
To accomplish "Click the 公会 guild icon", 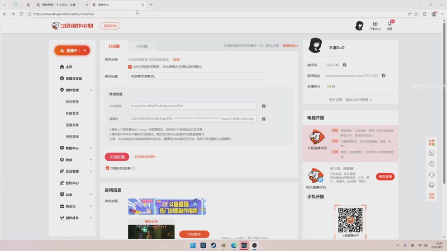I will (x=62, y=194).
